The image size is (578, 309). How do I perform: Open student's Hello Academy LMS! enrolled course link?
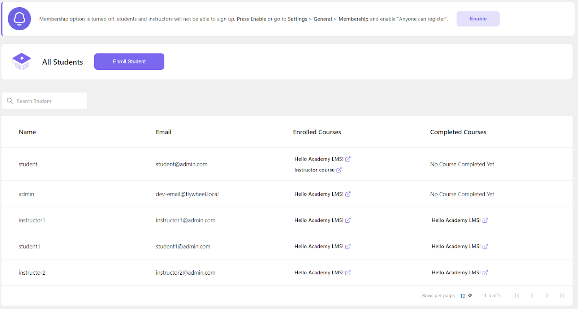(x=319, y=159)
